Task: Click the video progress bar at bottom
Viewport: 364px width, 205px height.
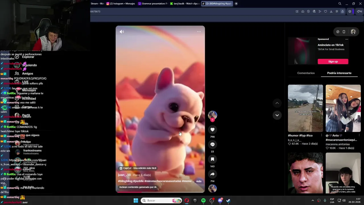Action: 160,192
